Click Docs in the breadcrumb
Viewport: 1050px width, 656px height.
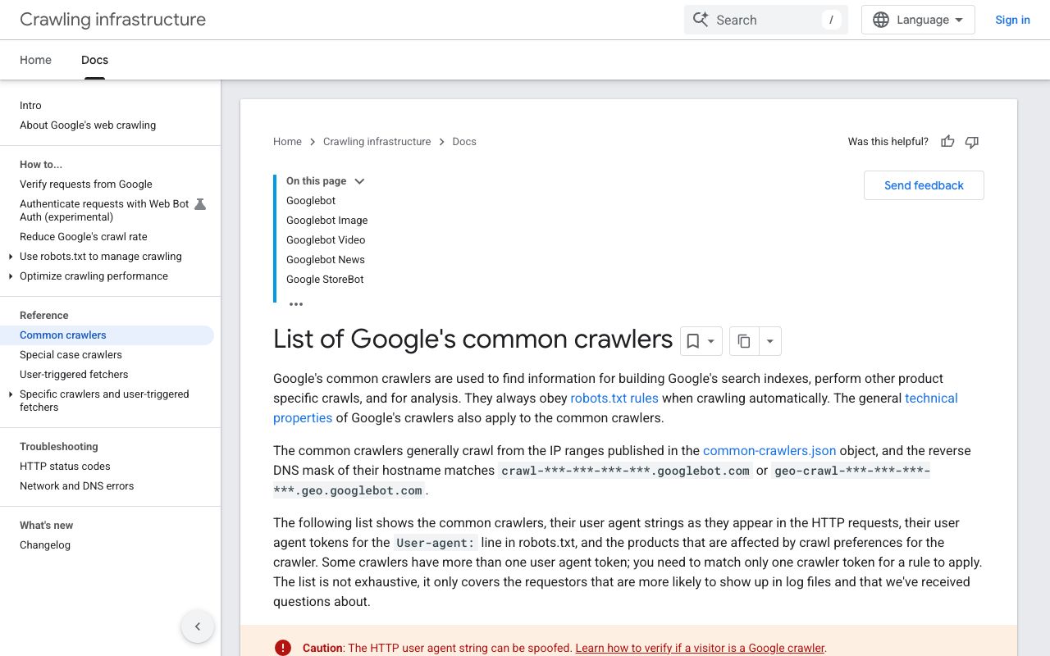pos(464,142)
